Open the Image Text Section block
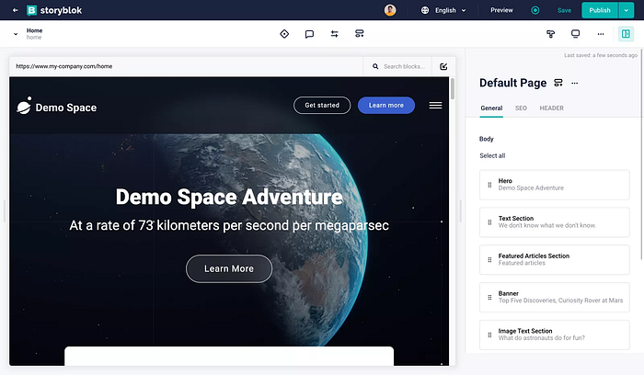The image size is (644, 375). (555, 335)
